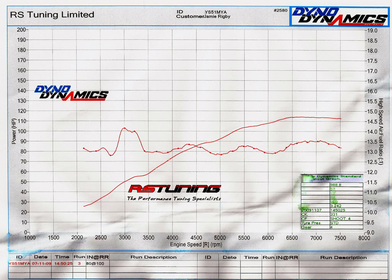Click the 'Gear' label in info box
This screenshot has height=280, width=392.
click(x=306, y=227)
